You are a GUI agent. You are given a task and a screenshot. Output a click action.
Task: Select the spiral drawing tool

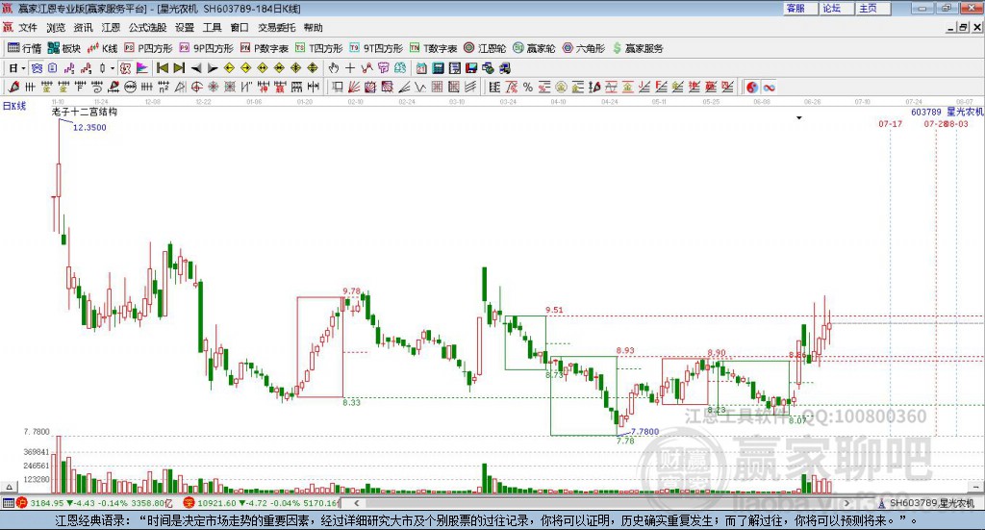click(97, 88)
